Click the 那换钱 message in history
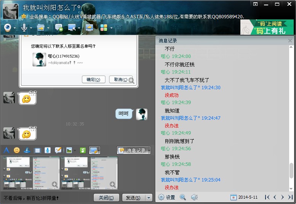 pos(172,157)
